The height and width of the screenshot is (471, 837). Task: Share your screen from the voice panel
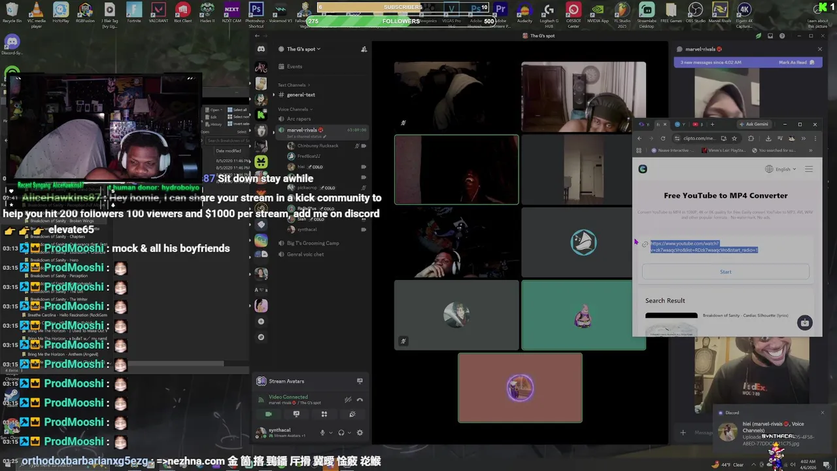296,414
